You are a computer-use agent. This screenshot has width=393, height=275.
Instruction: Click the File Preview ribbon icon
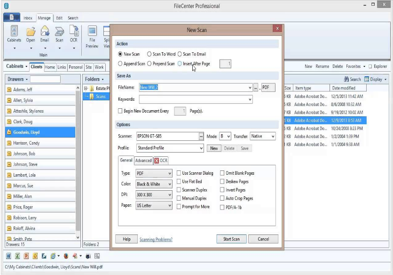(x=92, y=32)
